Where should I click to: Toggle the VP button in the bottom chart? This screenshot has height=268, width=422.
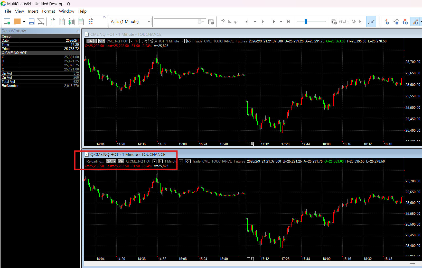(x=121, y=161)
